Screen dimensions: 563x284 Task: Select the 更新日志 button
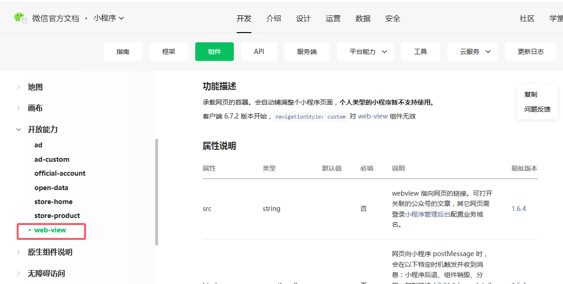point(530,52)
